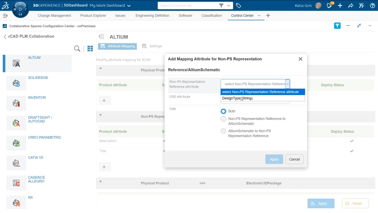This screenshot has width=378, height=213.
Task: Choose DesignType(String) from dropdown list
Action: [x=263, y=98]
